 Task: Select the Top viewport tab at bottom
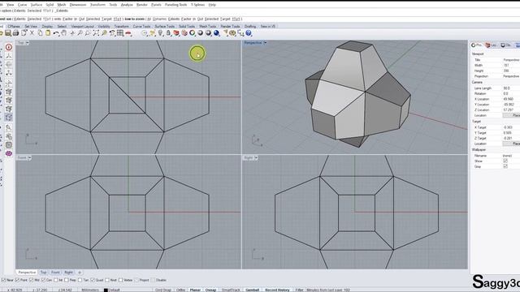(43, 273)
